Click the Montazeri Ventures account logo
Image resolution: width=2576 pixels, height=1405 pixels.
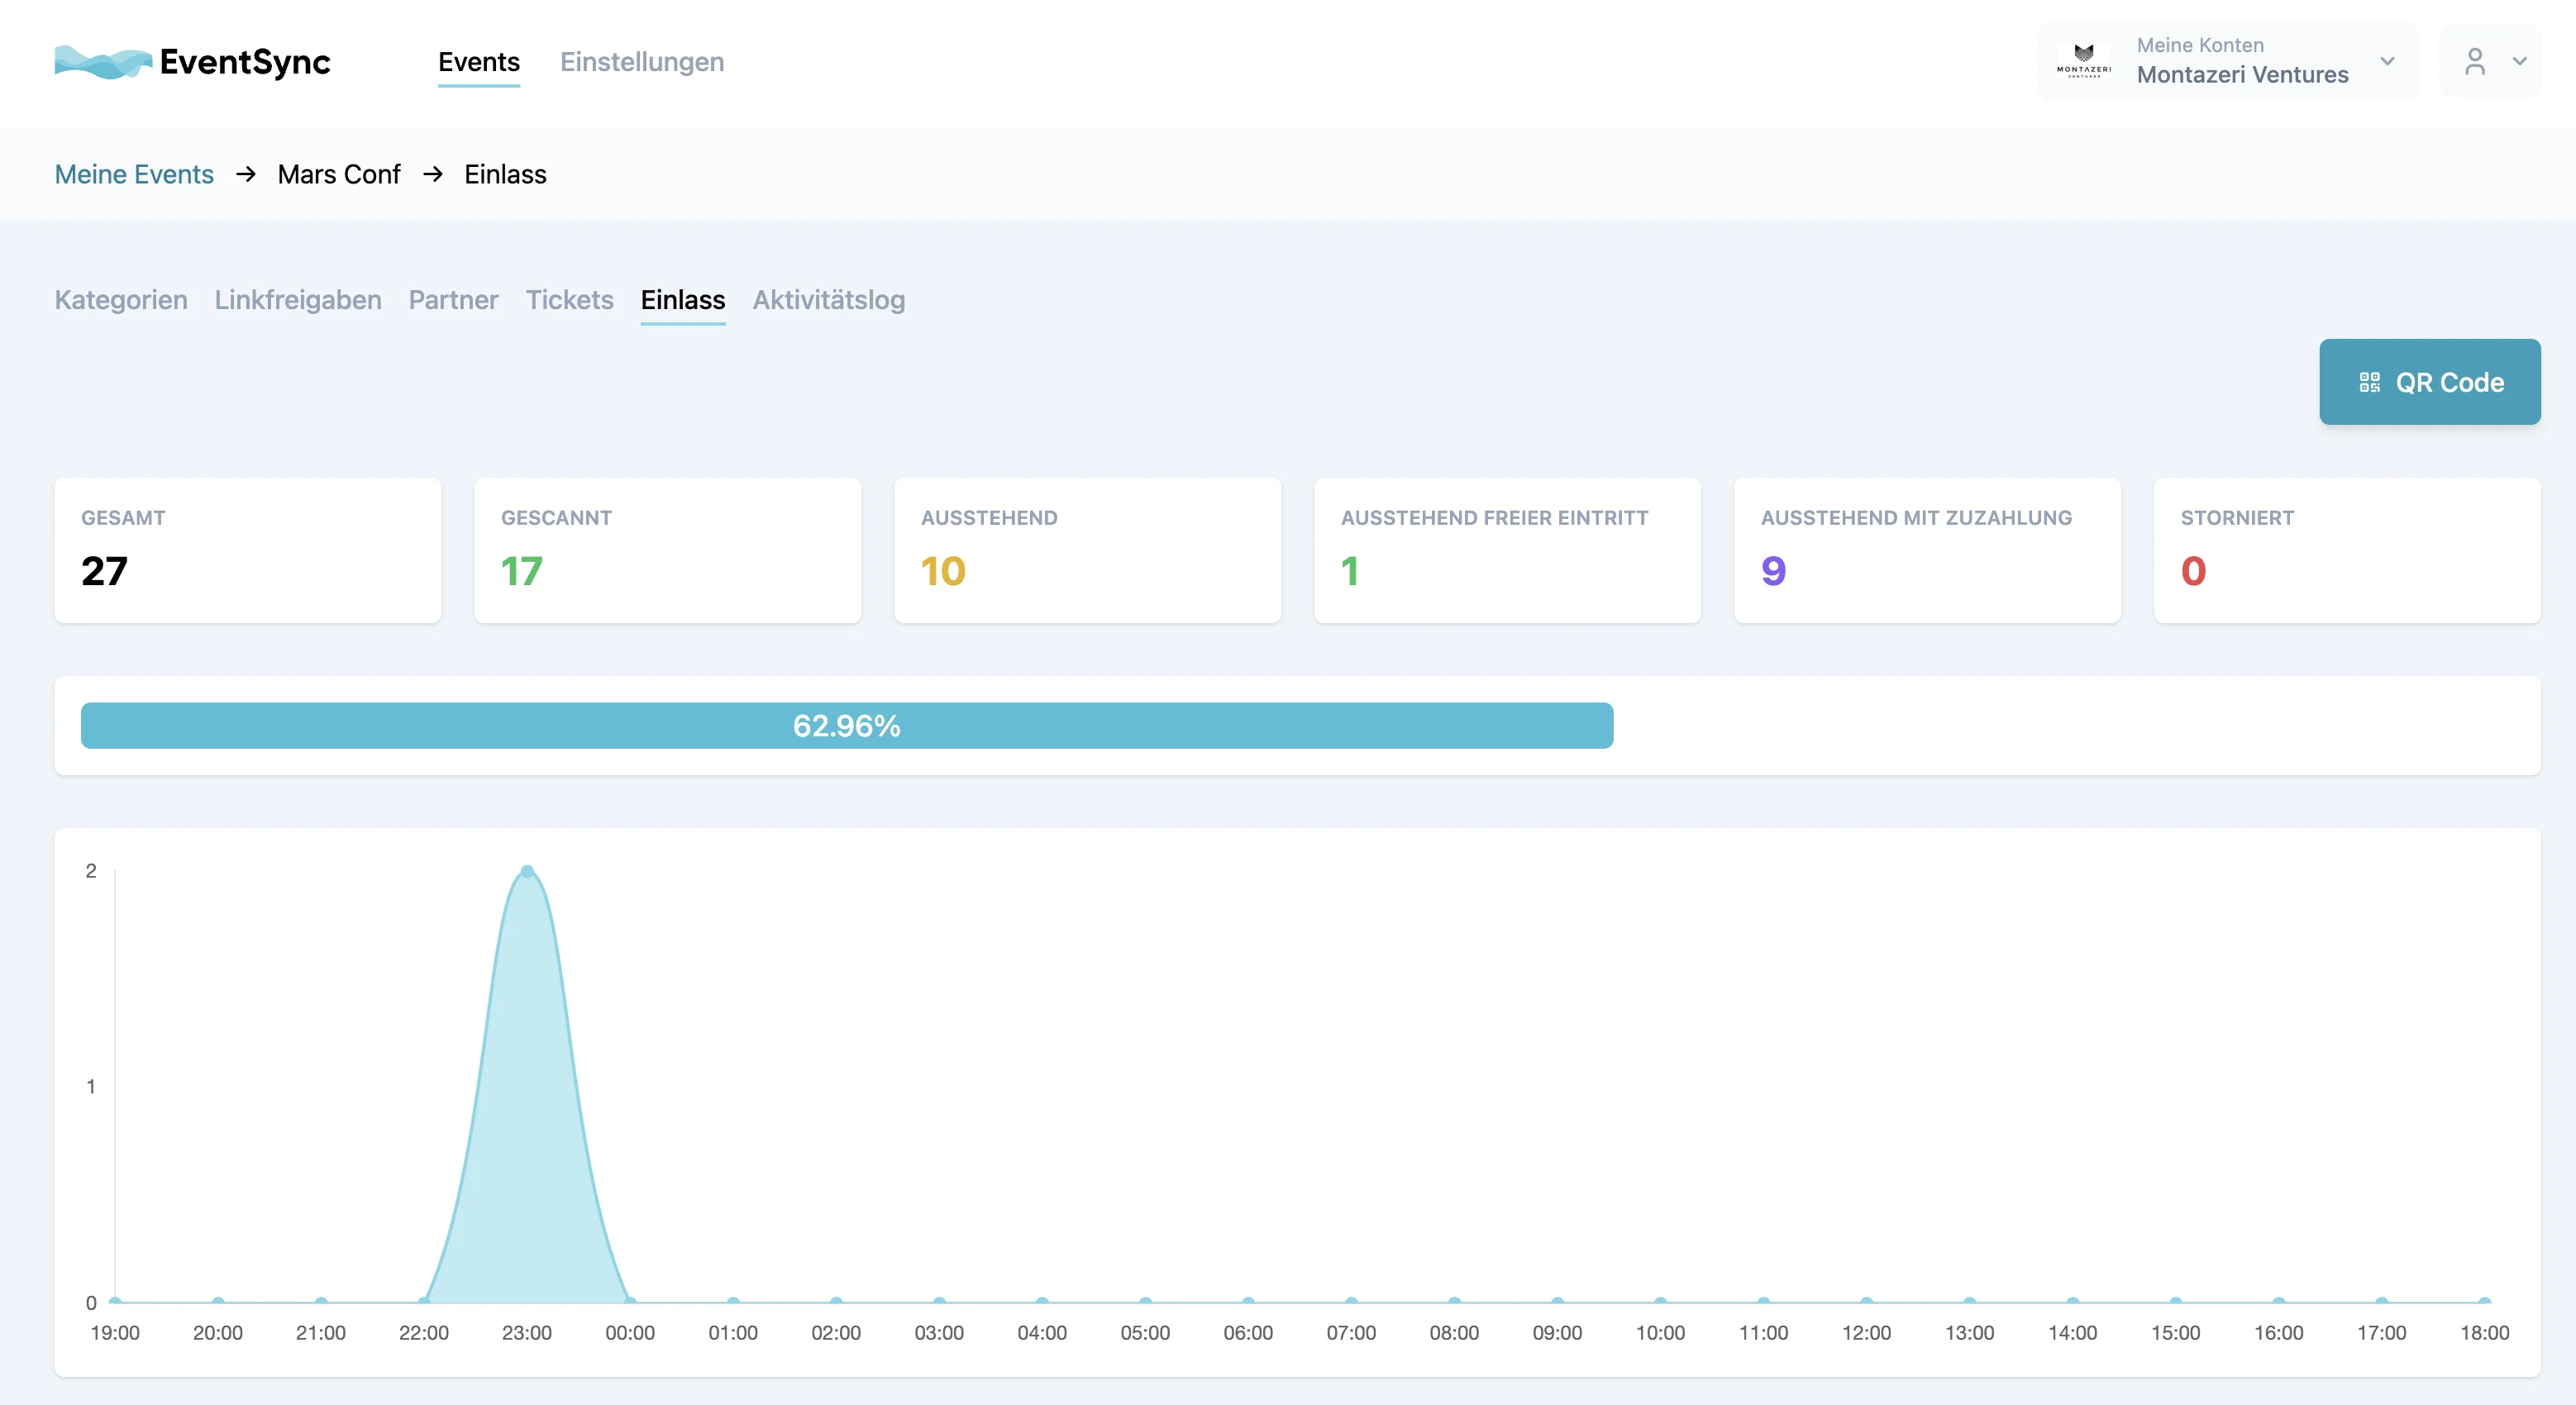click(x=2085, y=60)
